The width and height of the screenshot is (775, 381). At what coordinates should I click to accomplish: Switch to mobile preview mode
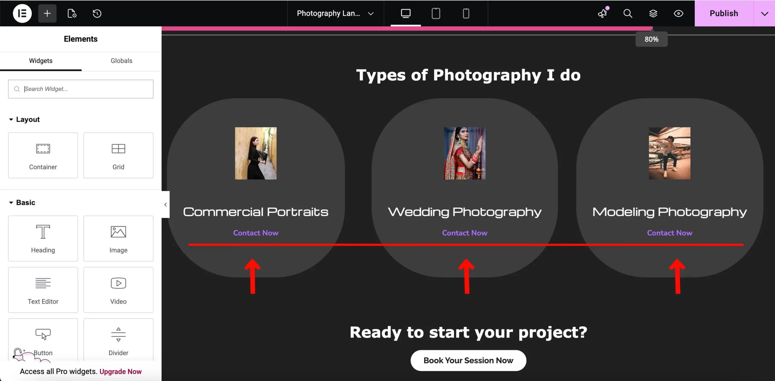tap(466, 13)
